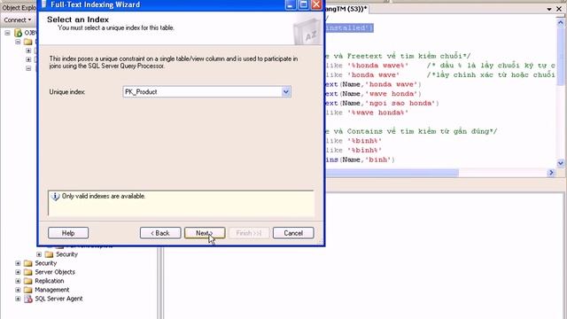Go back with the < Back button
This screenshot has height=319, width=567.
pyautogui.click(x=160, y=233)
